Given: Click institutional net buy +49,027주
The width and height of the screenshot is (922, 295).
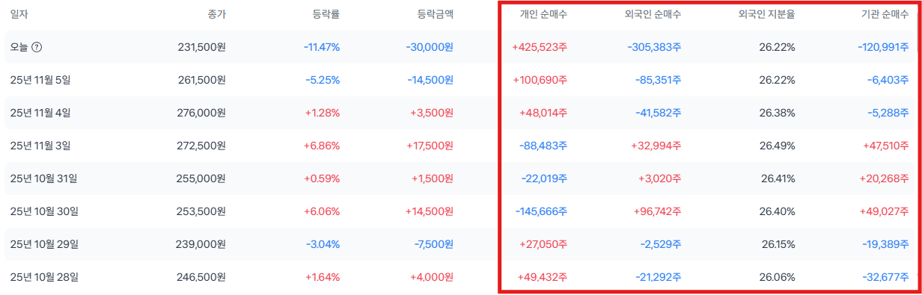Looking at the screenshot, I should tap(885, 211).
